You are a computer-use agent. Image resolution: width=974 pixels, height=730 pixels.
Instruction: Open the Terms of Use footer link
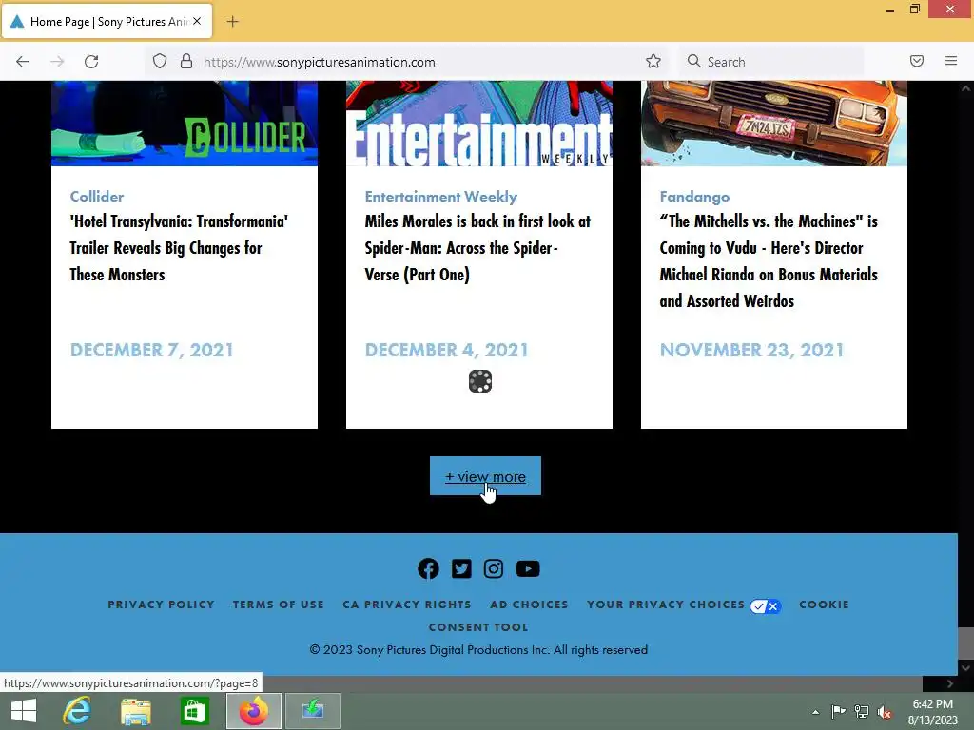279,605
